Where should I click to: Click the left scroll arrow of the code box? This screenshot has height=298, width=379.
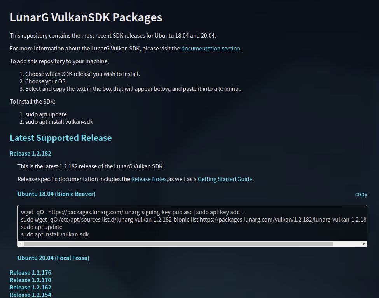pos(20,244)
